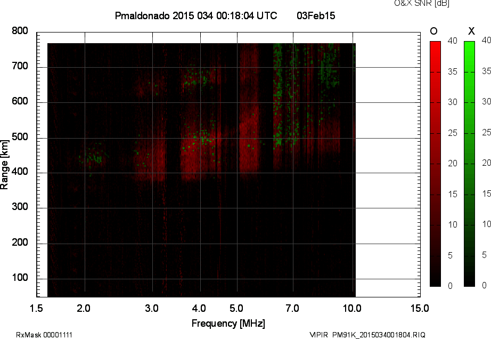Click the green X SNR color bar
This screenshot has height=339, width=491.
(x=469, y=163)
